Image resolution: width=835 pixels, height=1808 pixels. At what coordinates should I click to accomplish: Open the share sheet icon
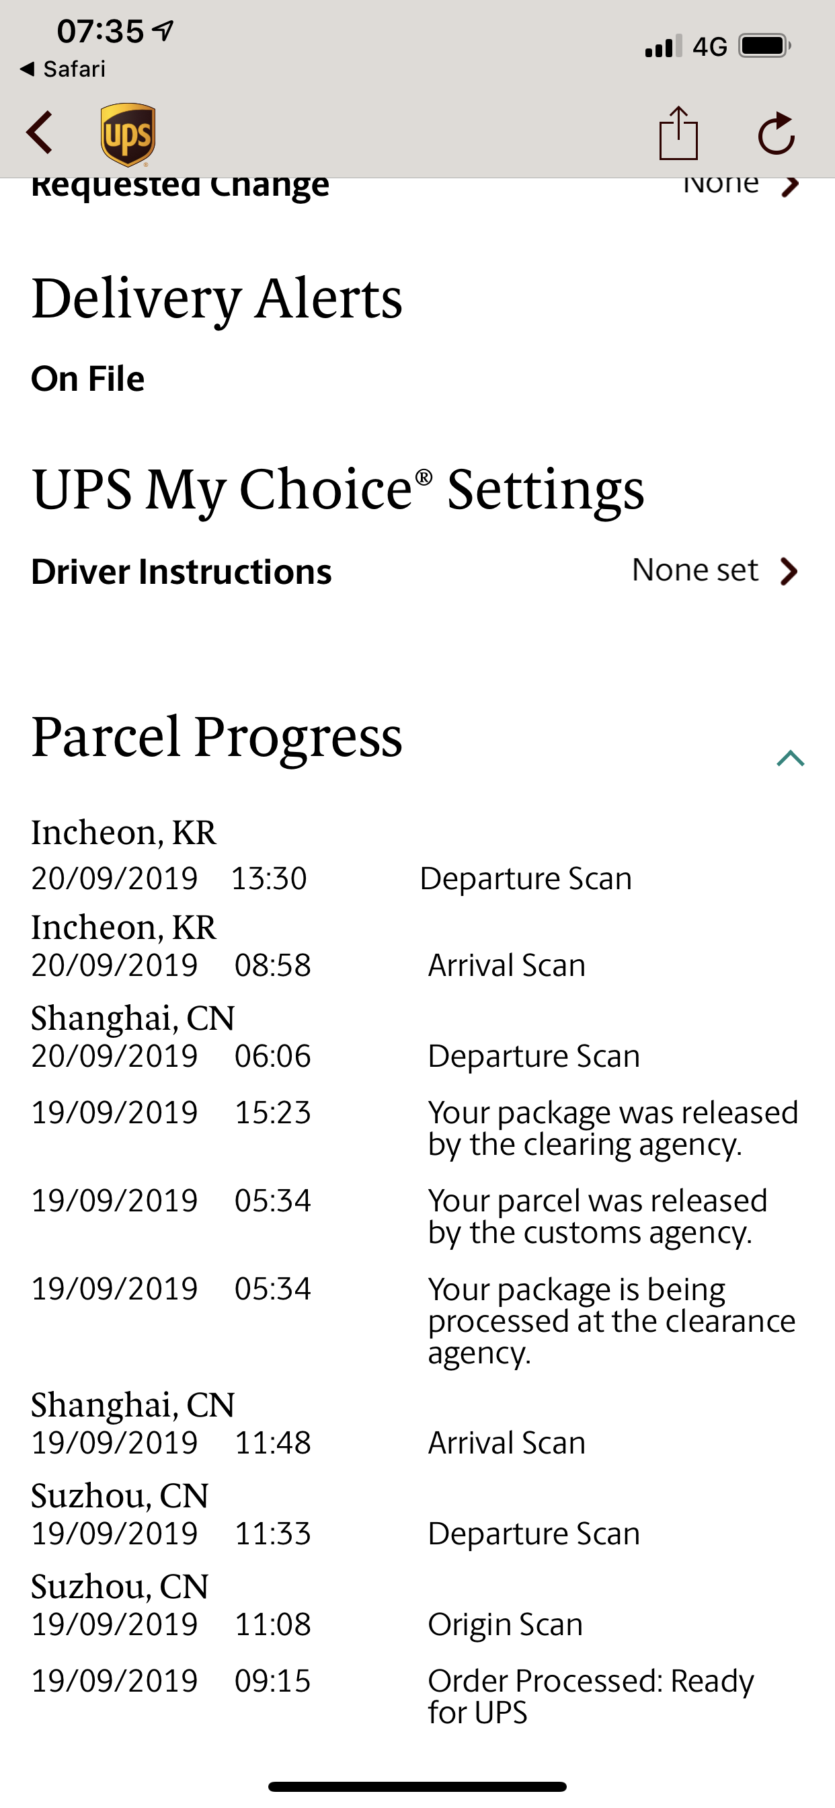(678, 132)
